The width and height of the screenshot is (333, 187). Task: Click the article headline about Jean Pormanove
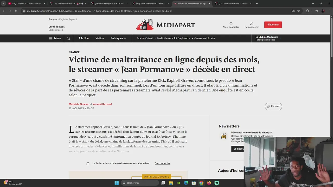click(164, 64)
